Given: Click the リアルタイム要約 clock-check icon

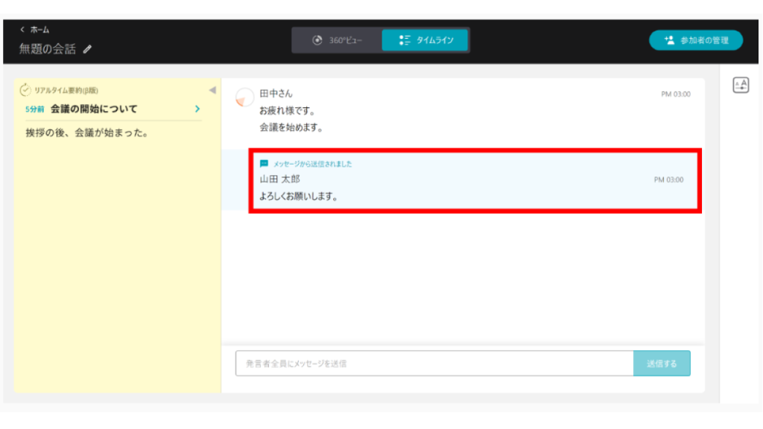Looking at the screenshot, I should [x=25, y=90].
